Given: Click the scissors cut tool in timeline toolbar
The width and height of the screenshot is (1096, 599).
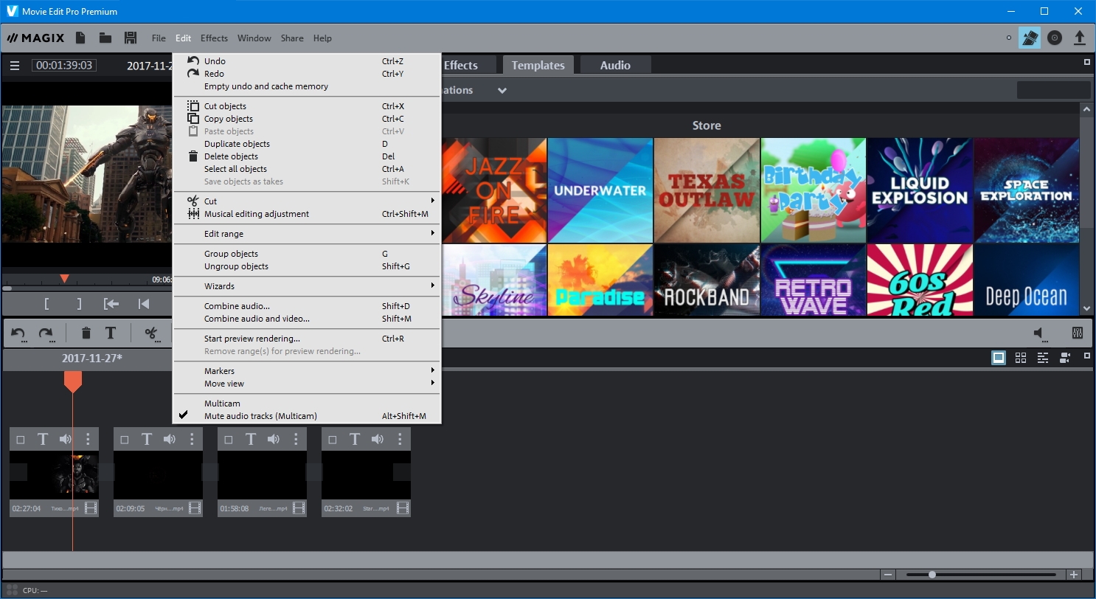Looking at the screenshot, I should click(x=151, y=333).
